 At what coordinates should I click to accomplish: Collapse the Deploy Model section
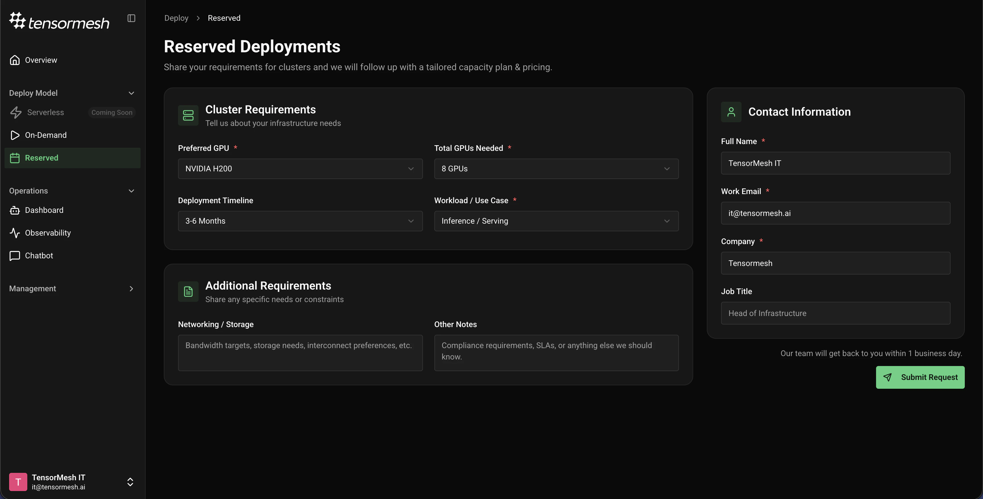[x=131, y=93]
